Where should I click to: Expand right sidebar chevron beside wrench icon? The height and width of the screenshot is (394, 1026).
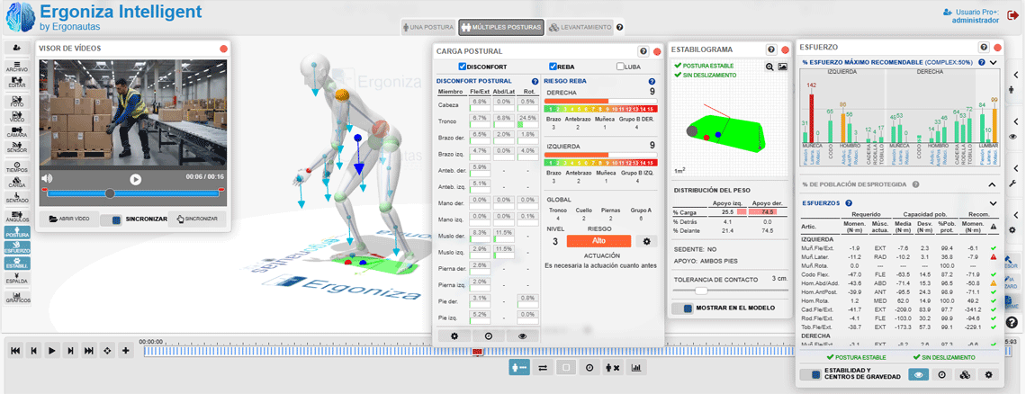[x=1013, y=168]
